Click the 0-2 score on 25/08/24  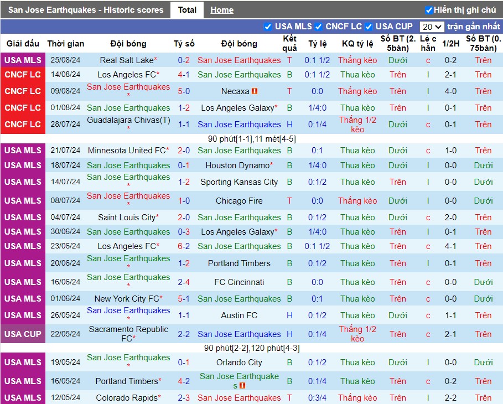coord(184,60)
